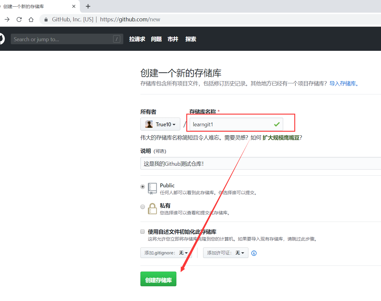Click the license info icon
This screenshot has height=301, width=381.
[254, 253]
